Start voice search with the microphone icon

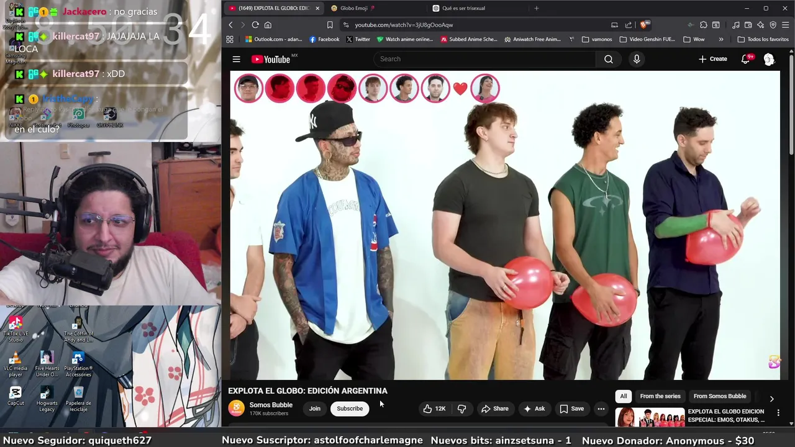(x=637, y=59)
